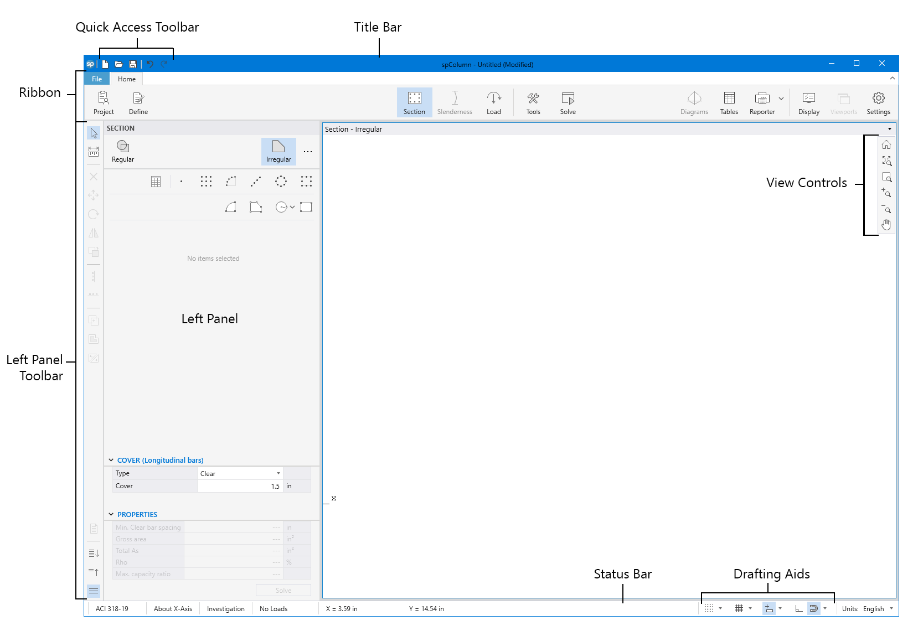Collapse the PROPERTIES section
The width and height of the screenshot is (918, 636).
(111, 515)
